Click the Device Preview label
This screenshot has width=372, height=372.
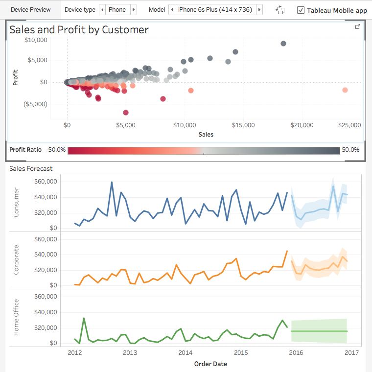click(30, 10)
